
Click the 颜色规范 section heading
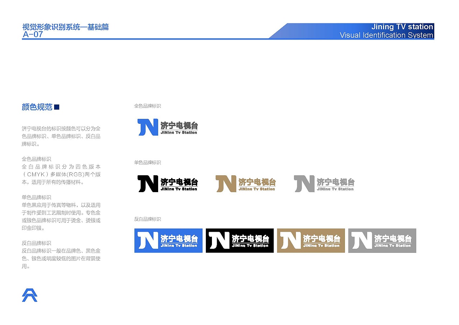coord(37,107)
